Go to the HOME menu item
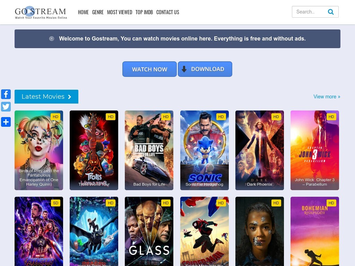Viewport: 355px width, 266px height. pyautogui.click(x=83, y=12)
